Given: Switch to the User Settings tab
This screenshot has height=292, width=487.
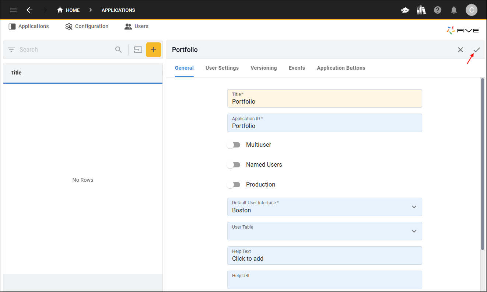Looking at the screenshot, I should (222, 68).
